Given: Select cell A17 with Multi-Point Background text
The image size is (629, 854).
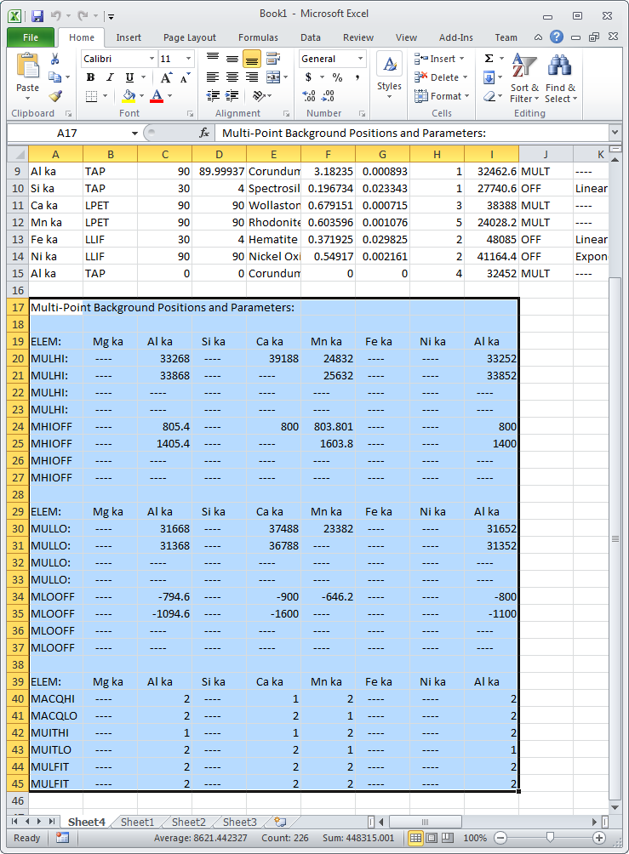Looking at the screenshot, I should 55,307.
